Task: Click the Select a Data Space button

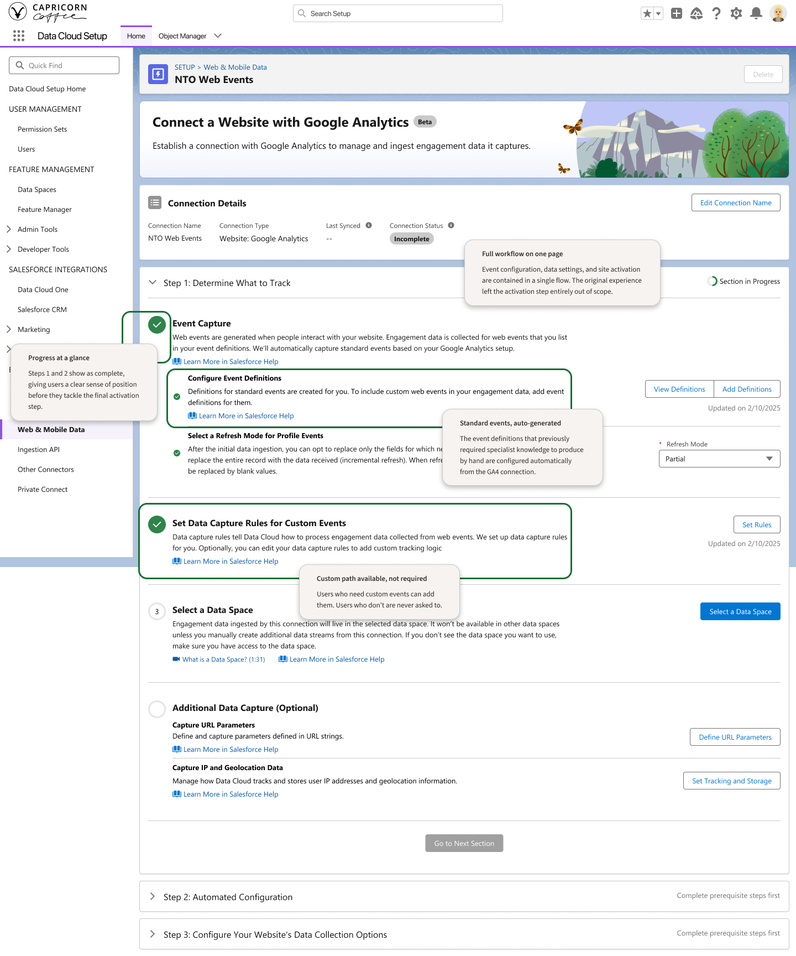Action: click(x=740, y=611)
